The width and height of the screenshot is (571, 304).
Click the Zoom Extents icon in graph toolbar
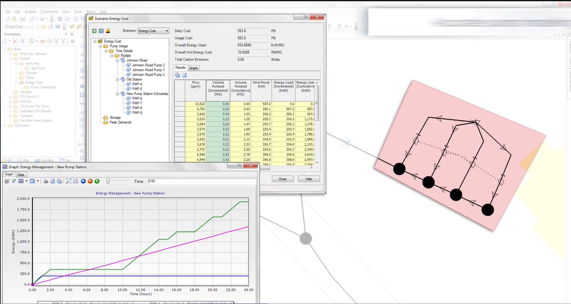pyautogui.click(x=69, y=181)
